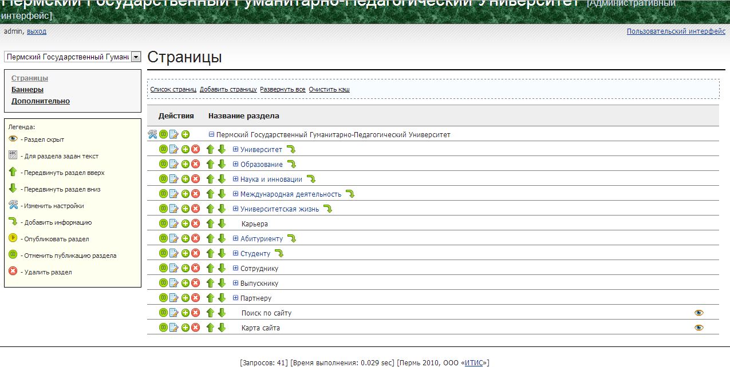
Task: Unpublish the Сотруднику section
Action: click(163, 268)
